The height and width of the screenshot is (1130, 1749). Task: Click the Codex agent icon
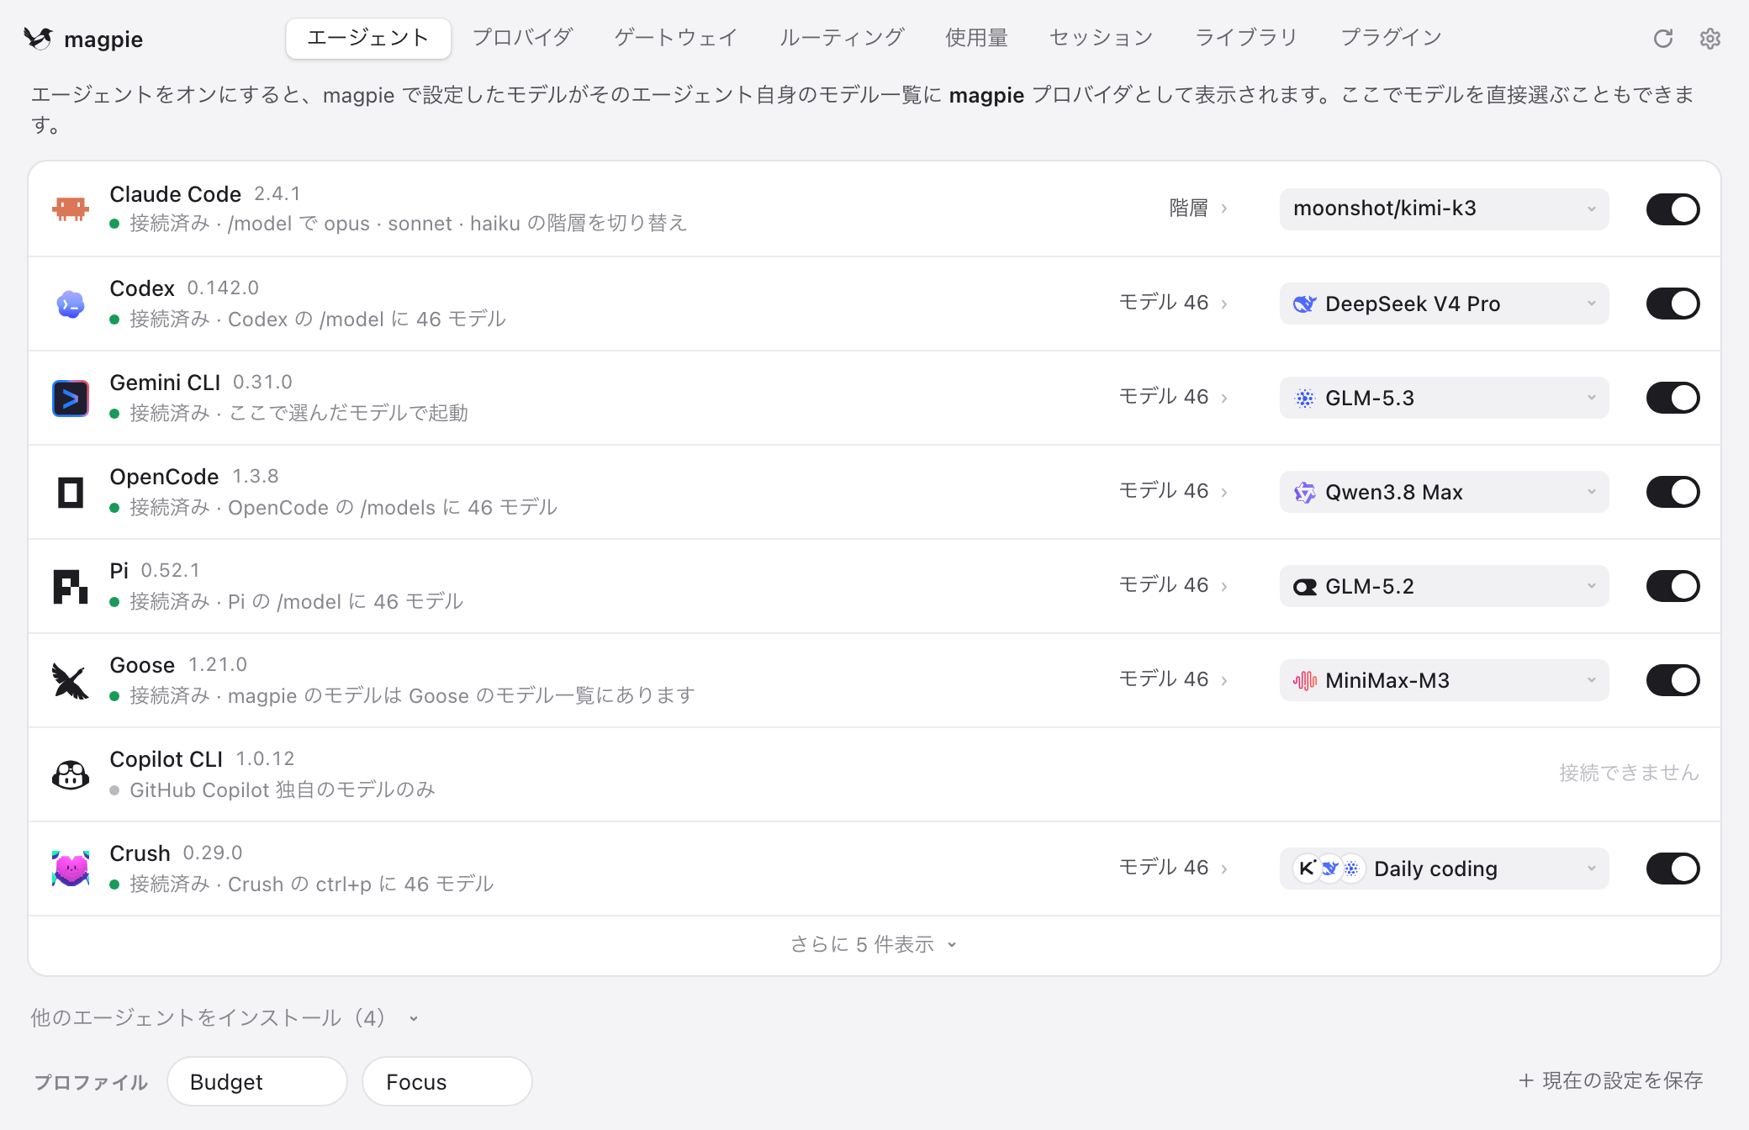click(x=71, y=304)
